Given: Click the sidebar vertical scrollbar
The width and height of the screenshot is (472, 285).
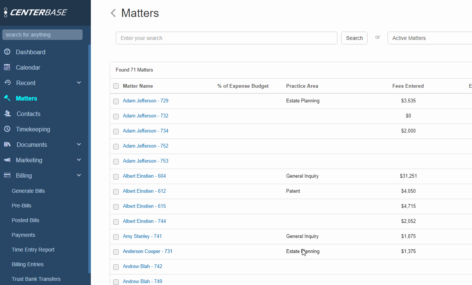Looking at the screenshot, I should (89, 158).
